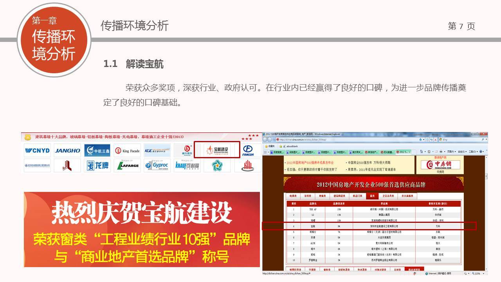Viewport: 501px width, 282px height.
Task: Click the 大连实德集团 supplier cell
Action: (384, 237)
